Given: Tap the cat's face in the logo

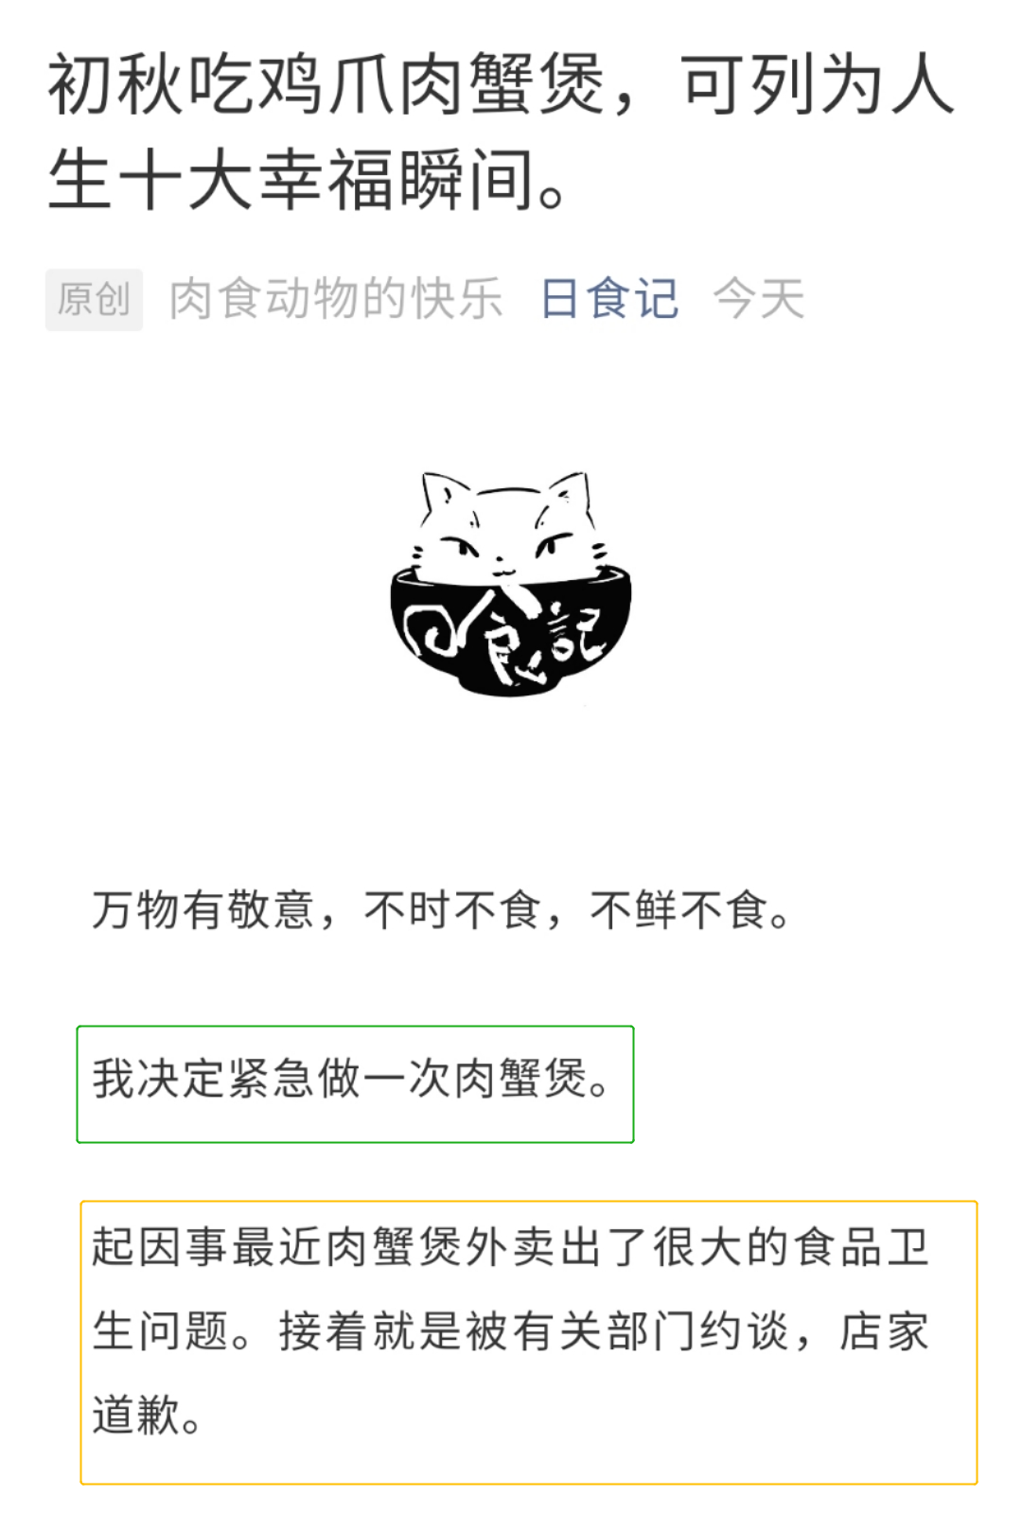Looking at the screenshot, I should coord(508,541).
